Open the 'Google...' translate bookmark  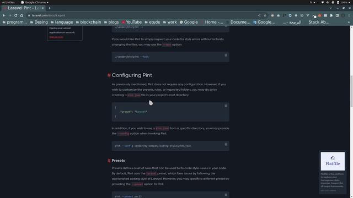[x=264, y=22]
